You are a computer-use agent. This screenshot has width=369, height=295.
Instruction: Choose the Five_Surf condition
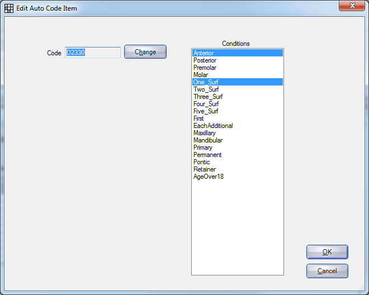coord(238,111)
